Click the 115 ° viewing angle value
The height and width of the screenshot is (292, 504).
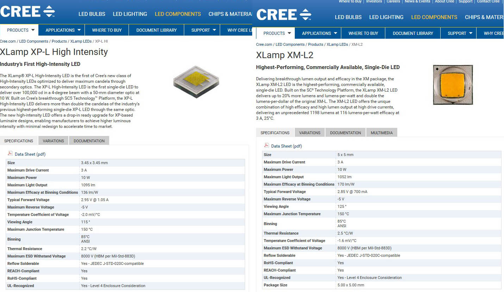[x=86, y=222]
